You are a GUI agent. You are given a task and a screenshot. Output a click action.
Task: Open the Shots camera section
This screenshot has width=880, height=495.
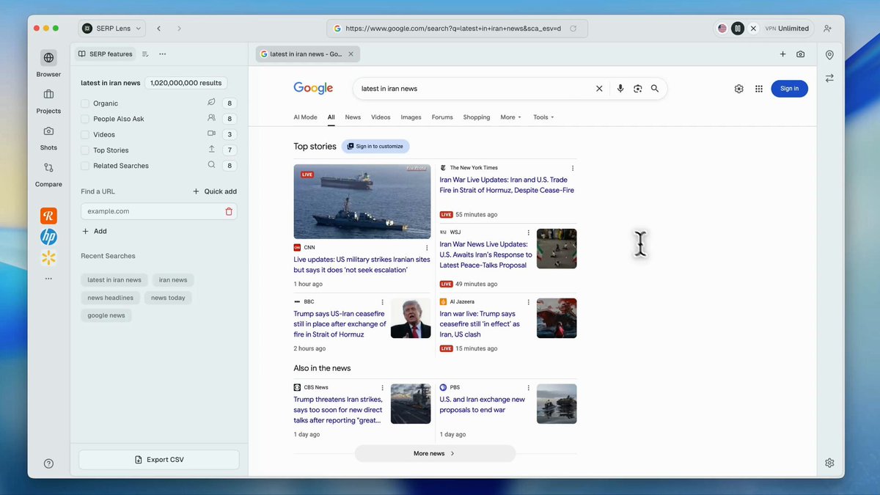click(48, 137)
